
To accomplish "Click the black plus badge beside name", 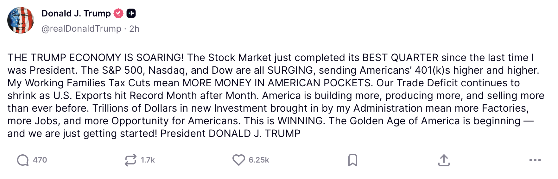I will 131,13.
